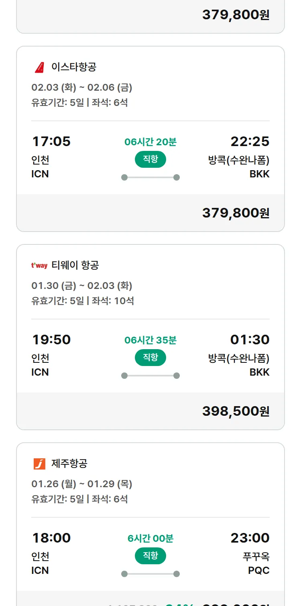Click the route line under 06시간 20분

[150, 177]
